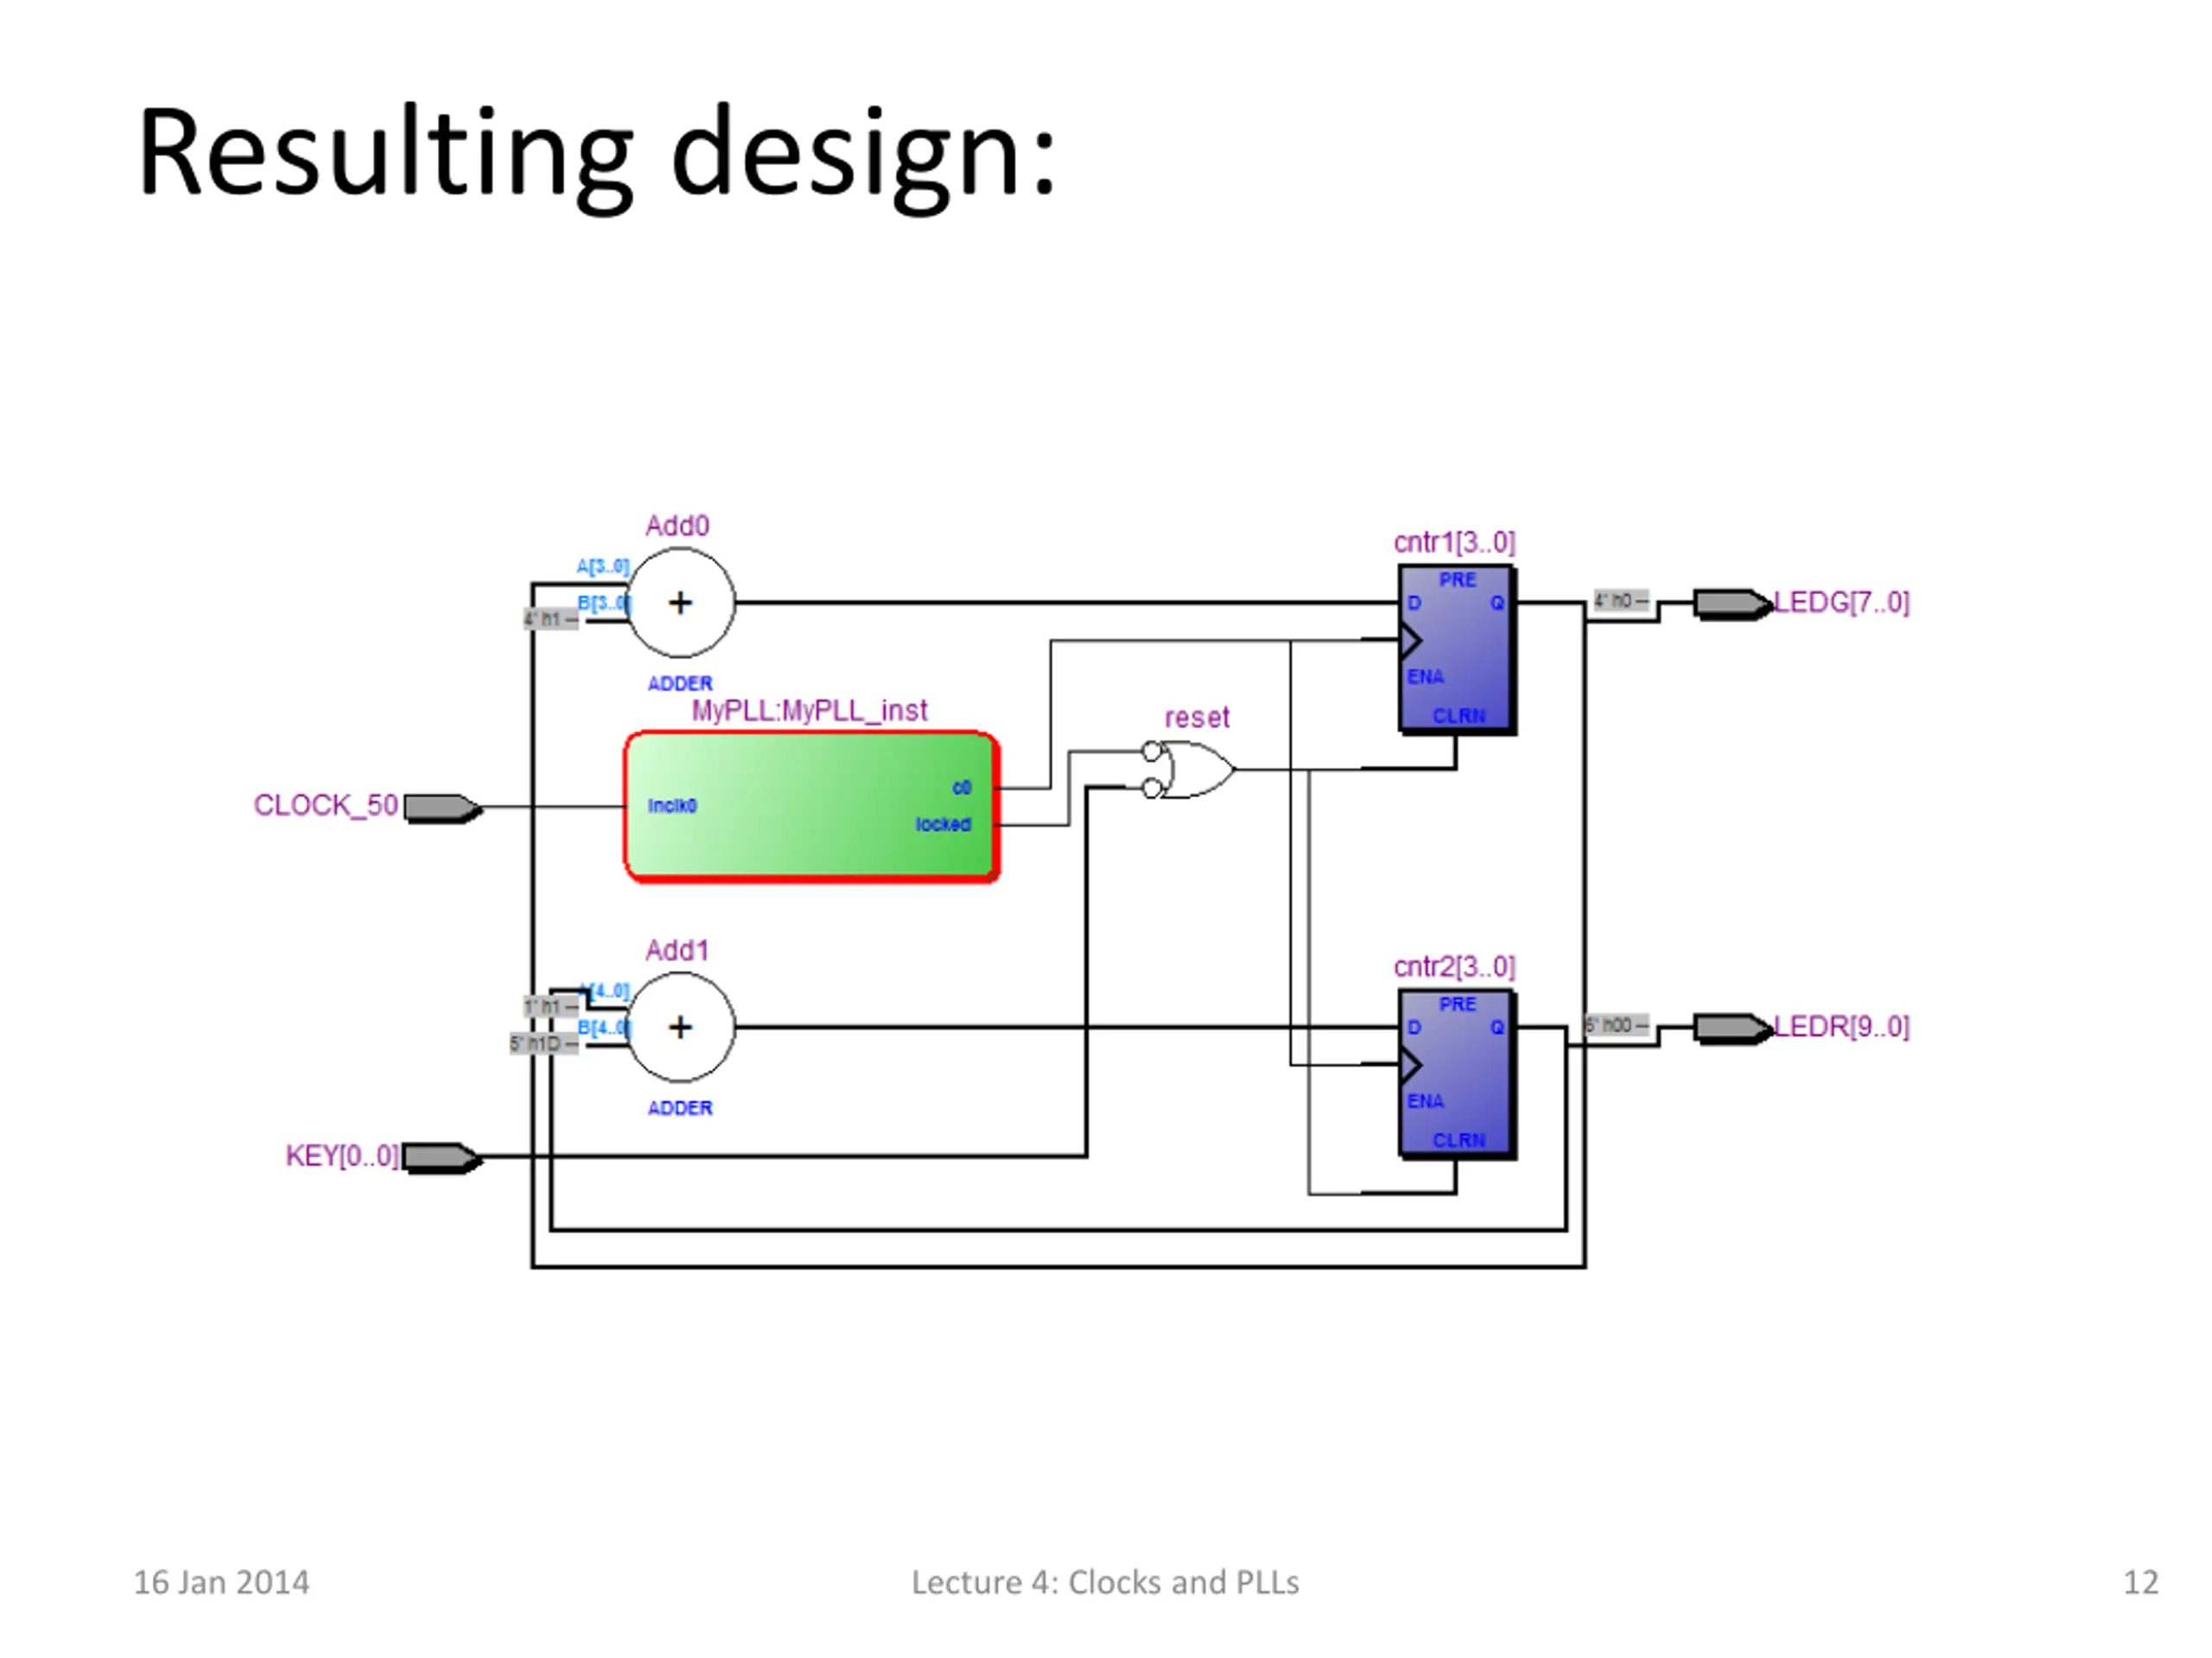Click the 'D' input port on cntr2

click(x=1414, y=1028)
